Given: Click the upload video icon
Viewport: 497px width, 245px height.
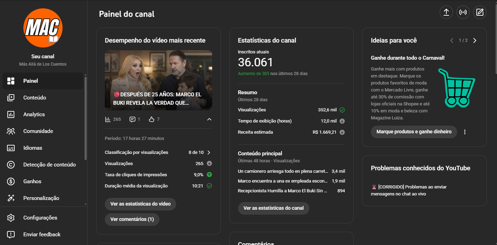Looking at the screenshot, I should [446, 13].
